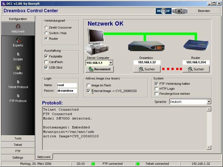Select the Direkt Crossover radio button

(46, 28)
